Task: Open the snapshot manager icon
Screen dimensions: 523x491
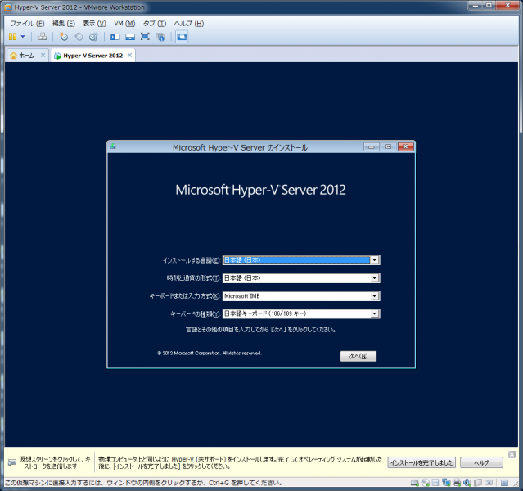Action: 94,37
